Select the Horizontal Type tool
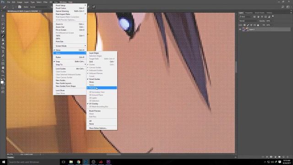293x165 pixels. pos(3,52)
